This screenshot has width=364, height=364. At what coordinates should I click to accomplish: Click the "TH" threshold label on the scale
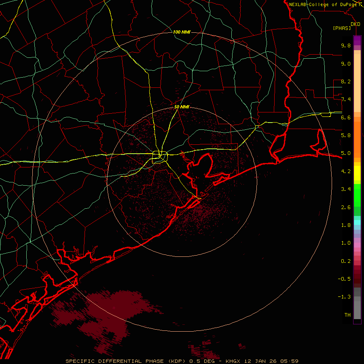coord(347,315)
